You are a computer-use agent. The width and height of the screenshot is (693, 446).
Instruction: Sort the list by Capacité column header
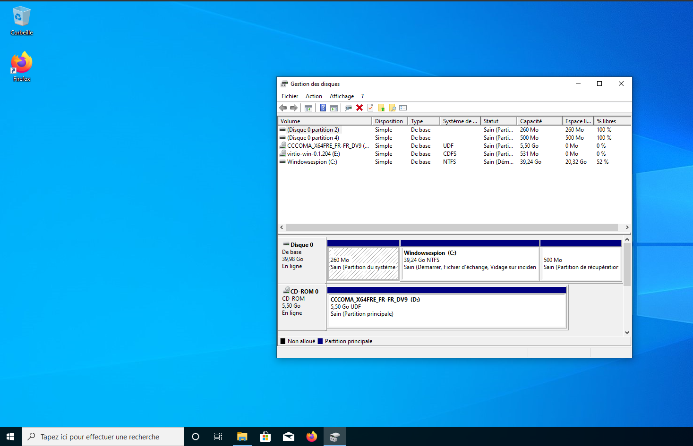[539, 121]
